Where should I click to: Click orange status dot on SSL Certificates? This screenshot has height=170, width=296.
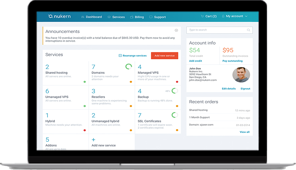coord(177,130)
